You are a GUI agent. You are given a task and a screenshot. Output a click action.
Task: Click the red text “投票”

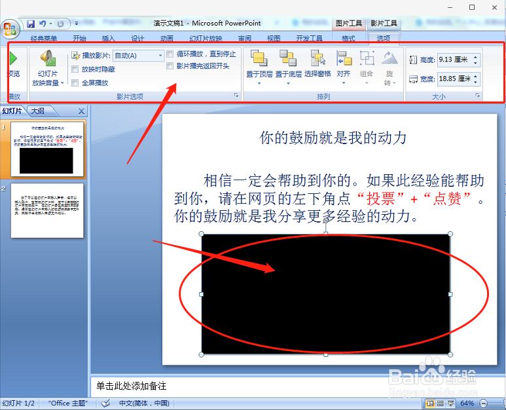point(381,198)
